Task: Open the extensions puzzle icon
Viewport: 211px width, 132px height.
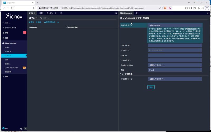Action: 186,8
